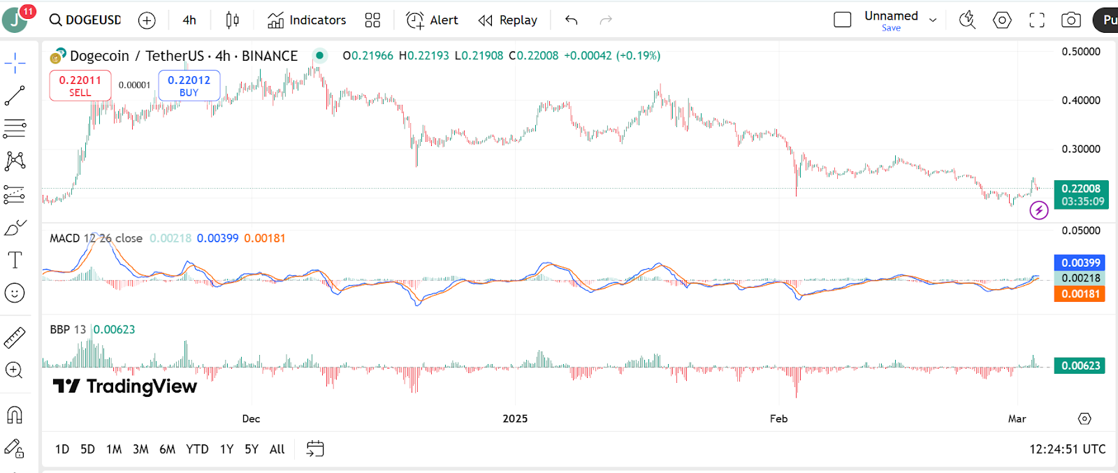
Task: Select the text annotation tool
Action: (15, 260)
